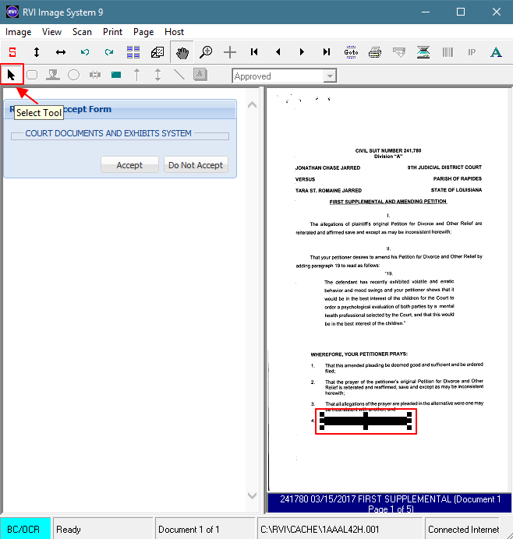513x539 pixels.
Task: Select the diagonal line tool
Action: [x=179, y=74]
